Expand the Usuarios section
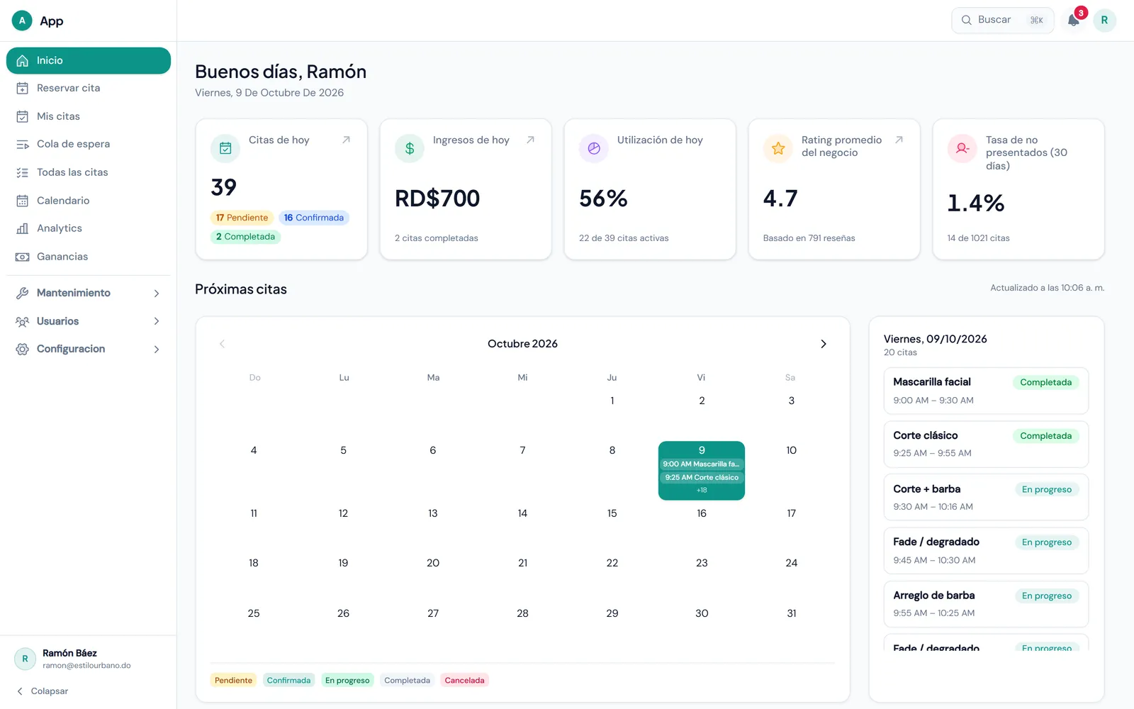 tap(89, 321)
